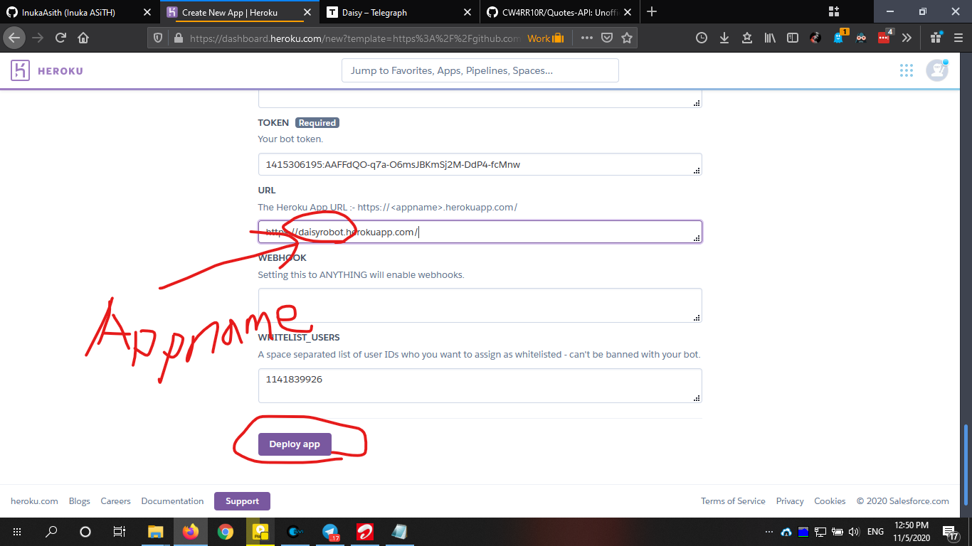This screenshot has width=972, height=546.
Task: Click the TOKEN label text
Action: click(273, 122)
